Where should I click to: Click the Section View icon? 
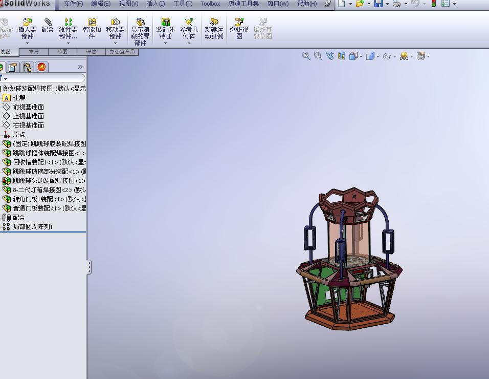pyautogui.click(x=342, y=56)
